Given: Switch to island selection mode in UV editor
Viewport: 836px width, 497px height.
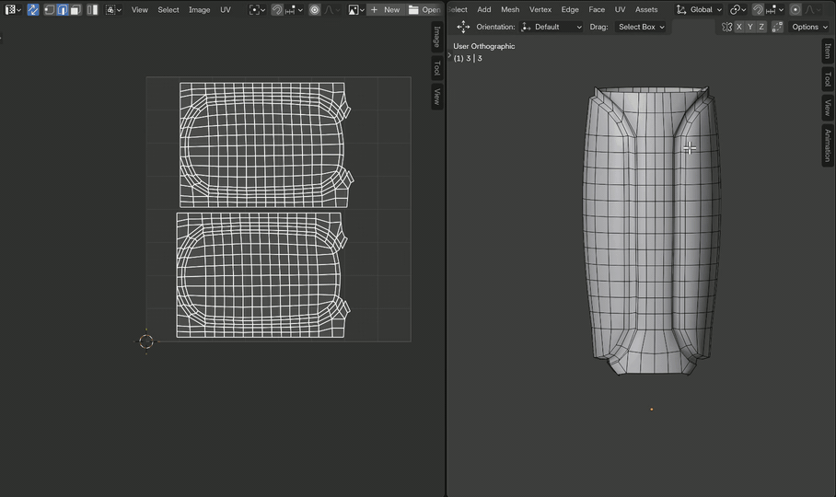Looking at the screenshot, I should 92,9.
